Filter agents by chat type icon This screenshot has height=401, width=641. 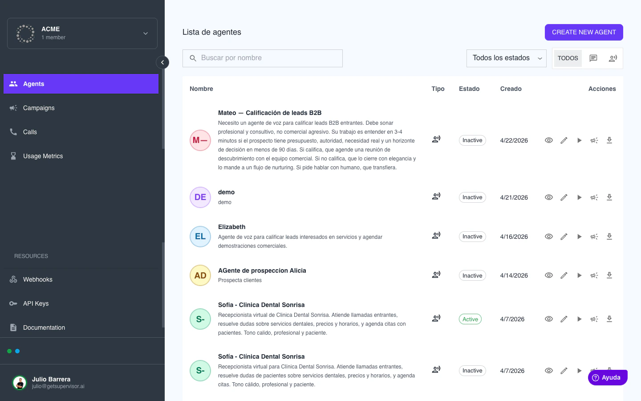point(593,58)
